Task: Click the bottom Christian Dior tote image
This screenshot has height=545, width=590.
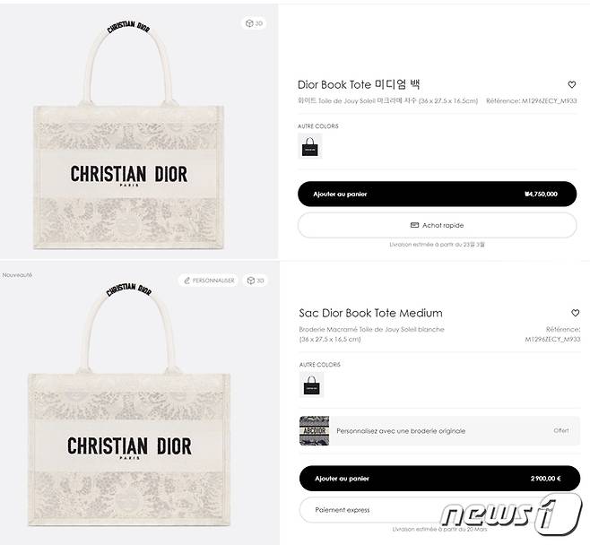Action: [129, 403]
